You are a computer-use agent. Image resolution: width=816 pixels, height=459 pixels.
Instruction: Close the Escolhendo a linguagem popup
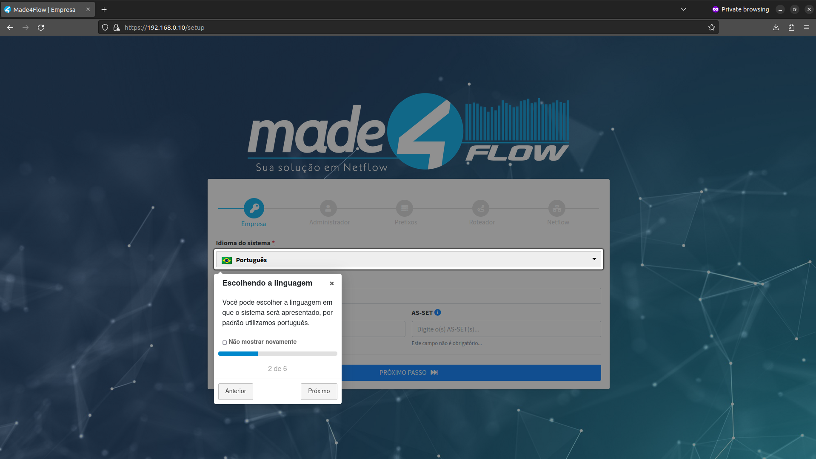(332, 283)
